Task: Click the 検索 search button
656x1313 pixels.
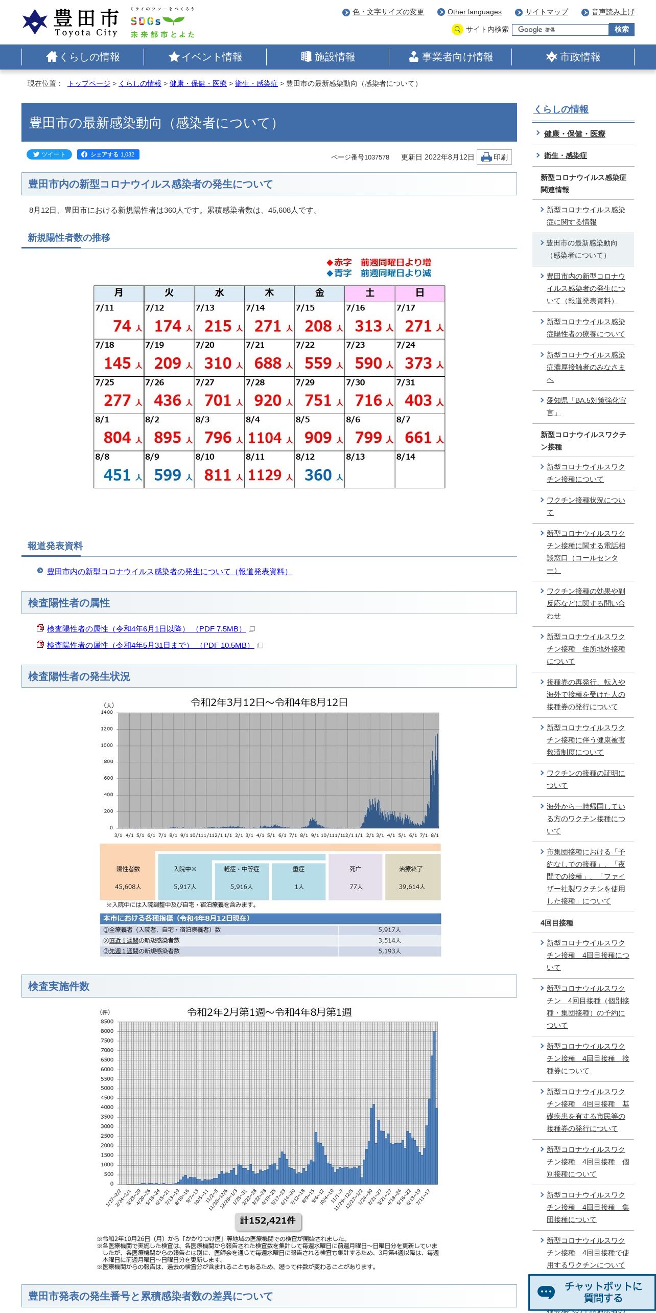Action: tap(622, 30)
